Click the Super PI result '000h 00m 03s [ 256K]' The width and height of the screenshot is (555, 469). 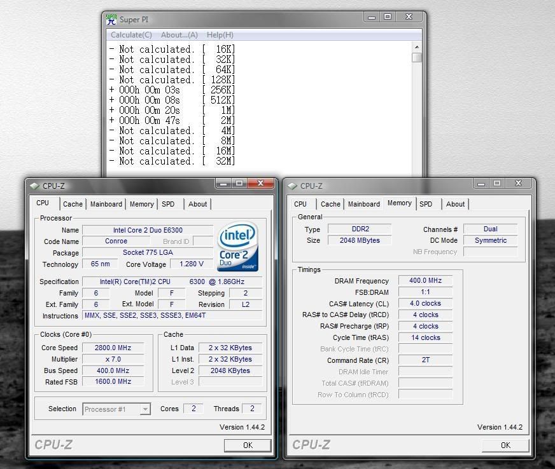pyautogui.click(x=172, y=90)
